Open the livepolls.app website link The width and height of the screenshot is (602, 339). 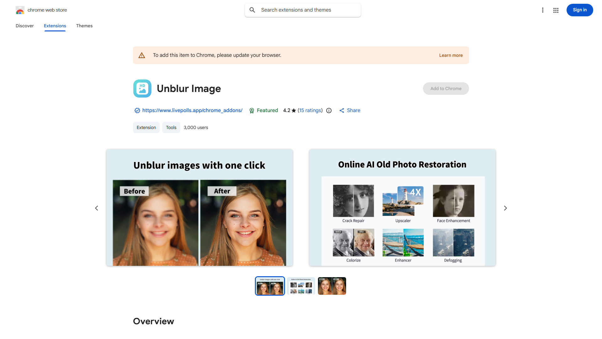pyautogui.click(x=192, y=110)
